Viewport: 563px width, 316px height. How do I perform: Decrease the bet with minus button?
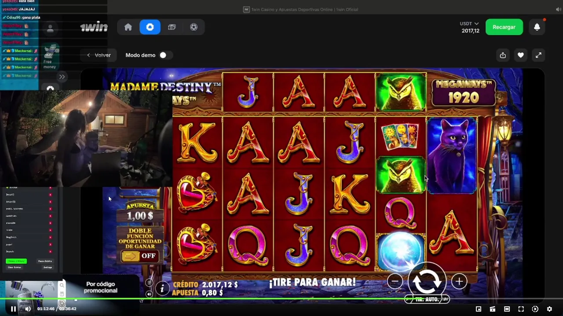395,281
